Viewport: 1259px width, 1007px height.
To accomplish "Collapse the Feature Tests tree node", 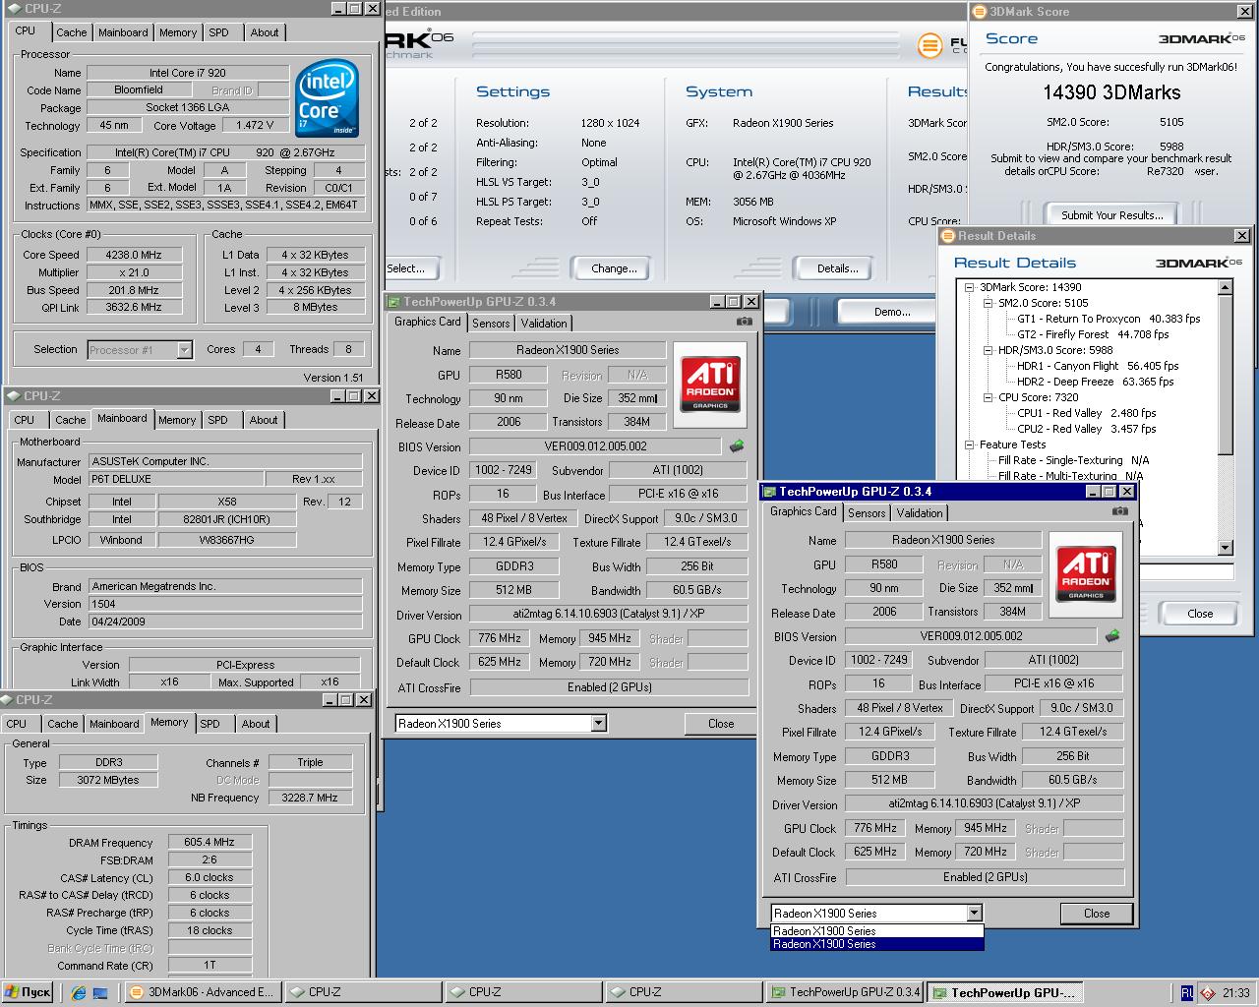I will click(970, 444).
